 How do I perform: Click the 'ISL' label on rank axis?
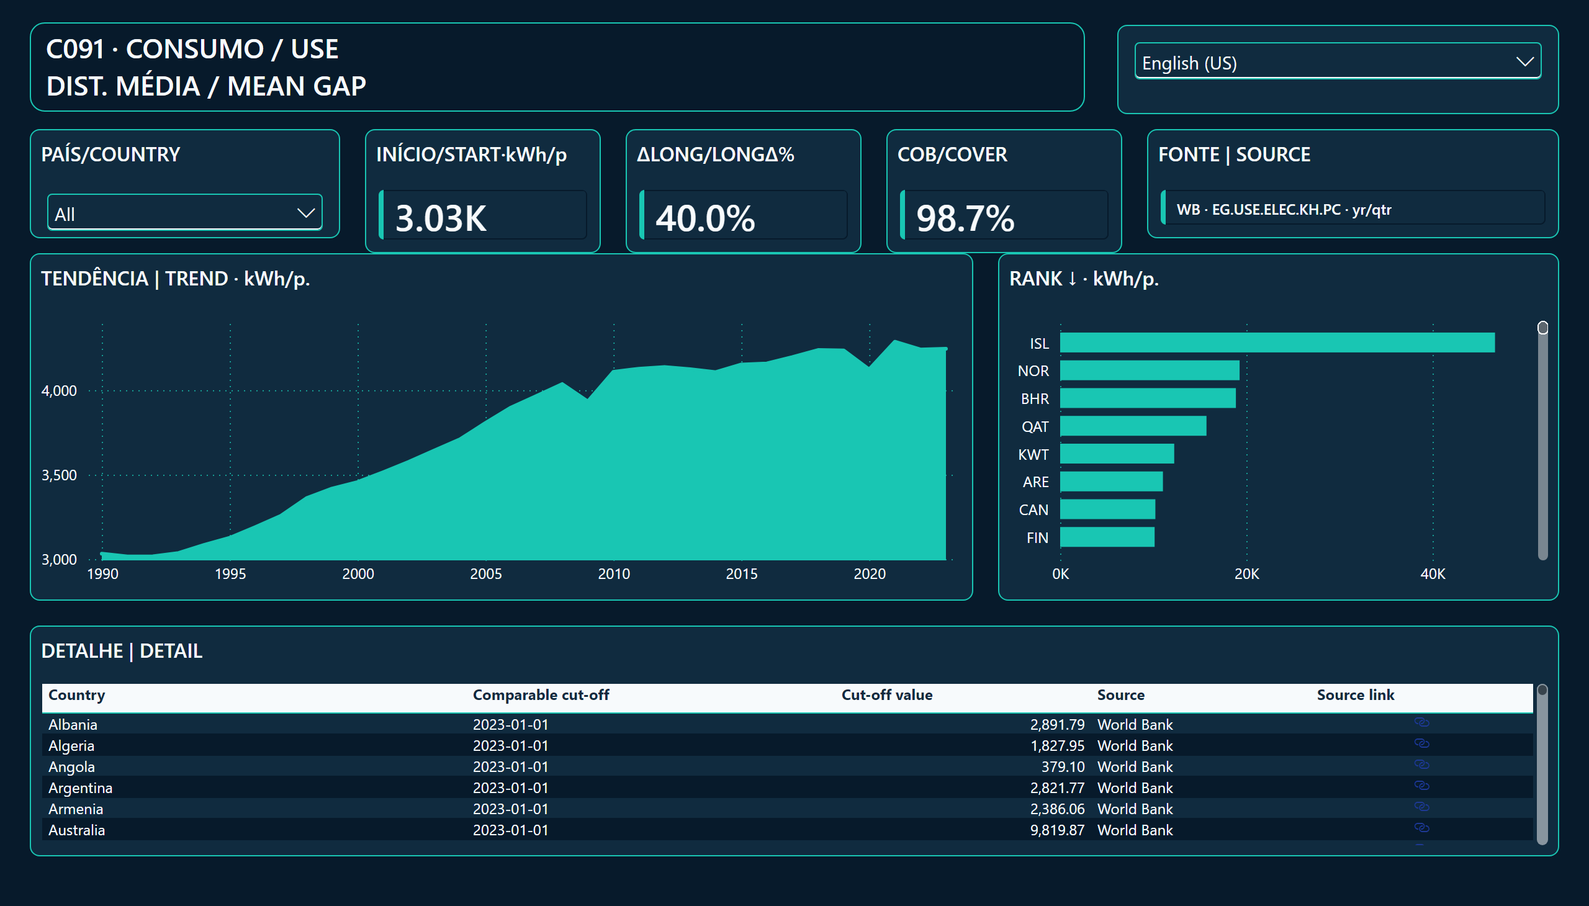[1039, 344]
